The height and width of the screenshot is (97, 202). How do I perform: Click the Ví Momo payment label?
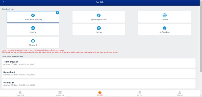[x=165, y=20]
